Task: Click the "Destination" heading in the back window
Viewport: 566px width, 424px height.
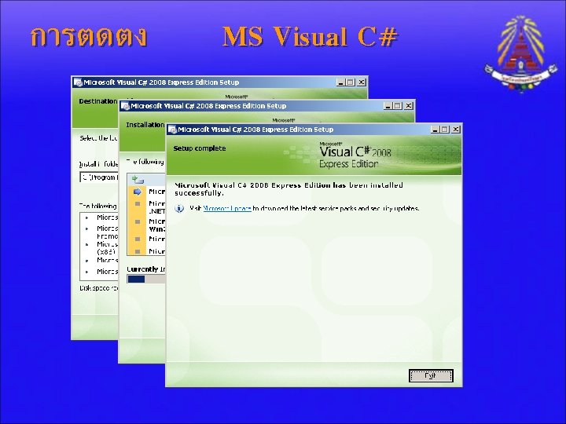Action: tap(97, 101)
